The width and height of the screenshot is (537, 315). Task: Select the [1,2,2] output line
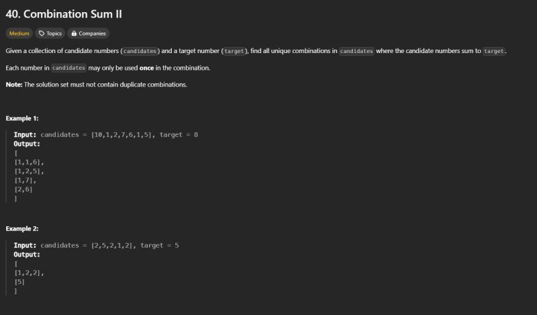coord(29,273)
